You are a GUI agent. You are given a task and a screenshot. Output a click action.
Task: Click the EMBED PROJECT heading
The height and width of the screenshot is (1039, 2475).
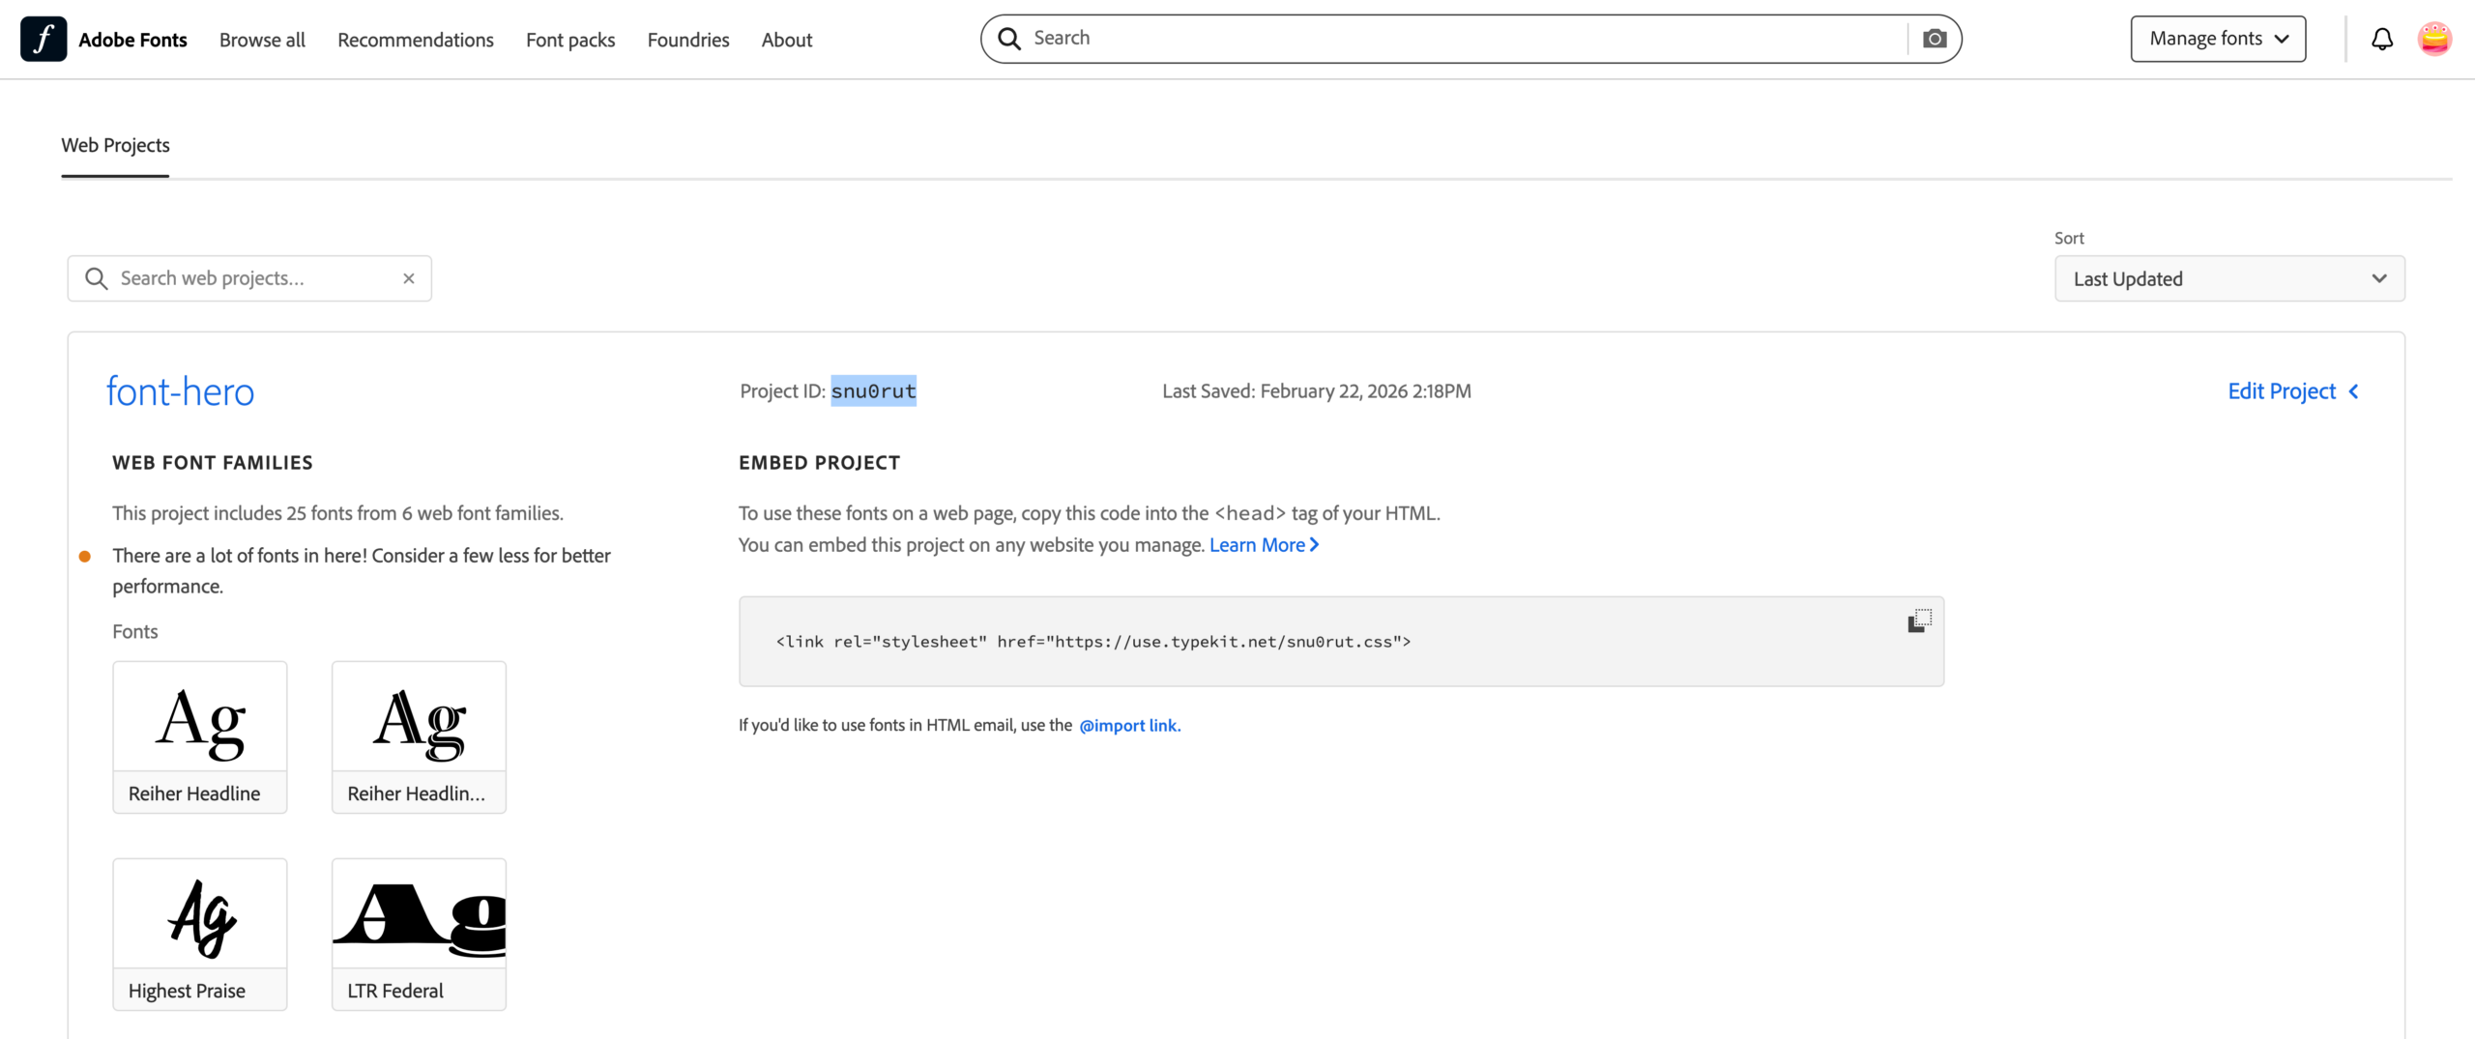point(819,463)
